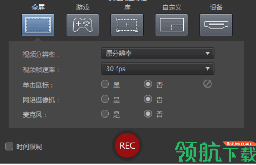Viewport: 256px width, 165px height.
Task: Click the disabled circle-slash icon by mouse click row
Action: coord(207,84)
